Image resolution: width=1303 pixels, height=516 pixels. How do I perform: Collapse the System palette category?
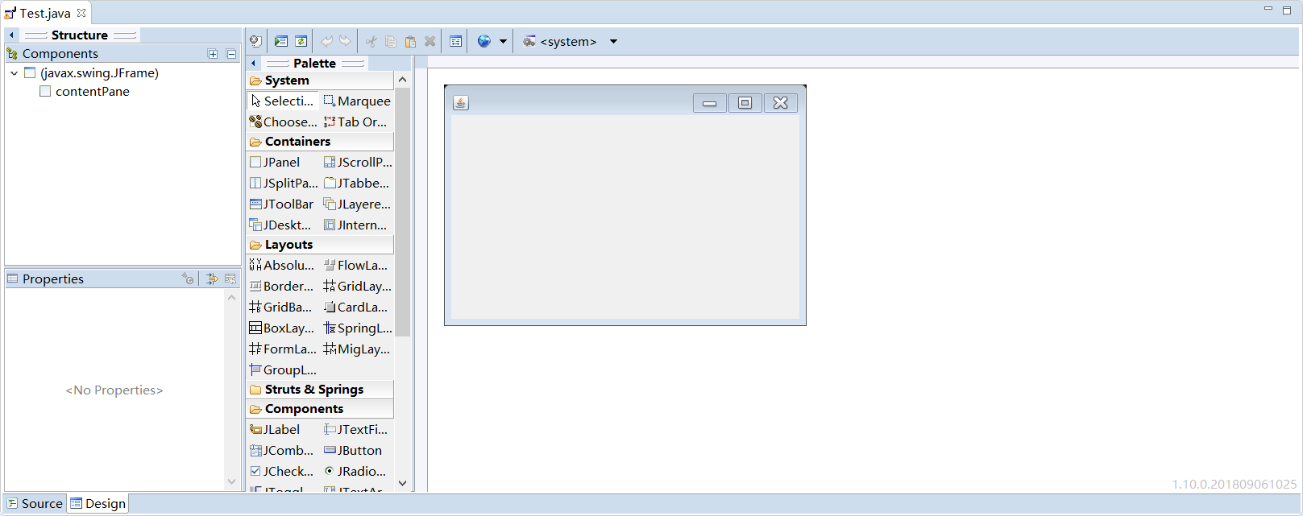[x=320, y=80]
